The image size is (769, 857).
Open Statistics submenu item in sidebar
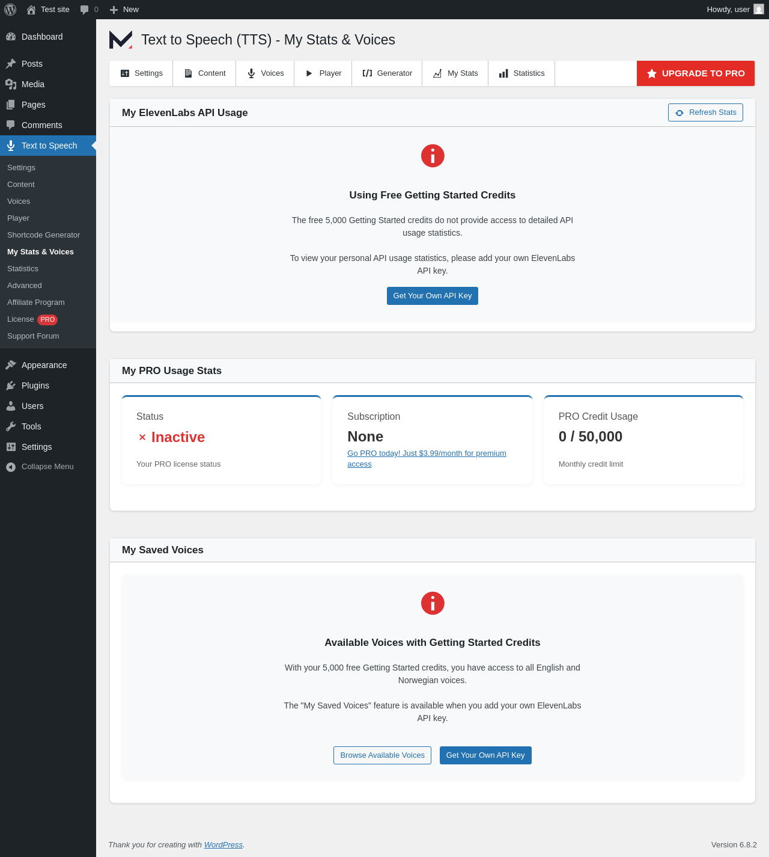click(x=48, y=269)
